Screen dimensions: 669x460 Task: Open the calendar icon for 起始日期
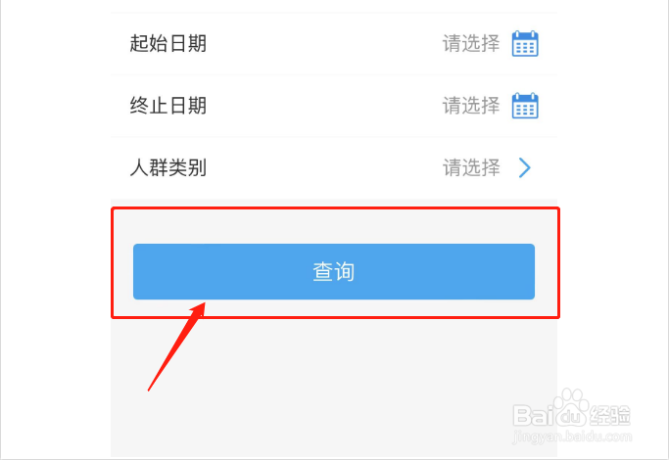tap(525, 43)
